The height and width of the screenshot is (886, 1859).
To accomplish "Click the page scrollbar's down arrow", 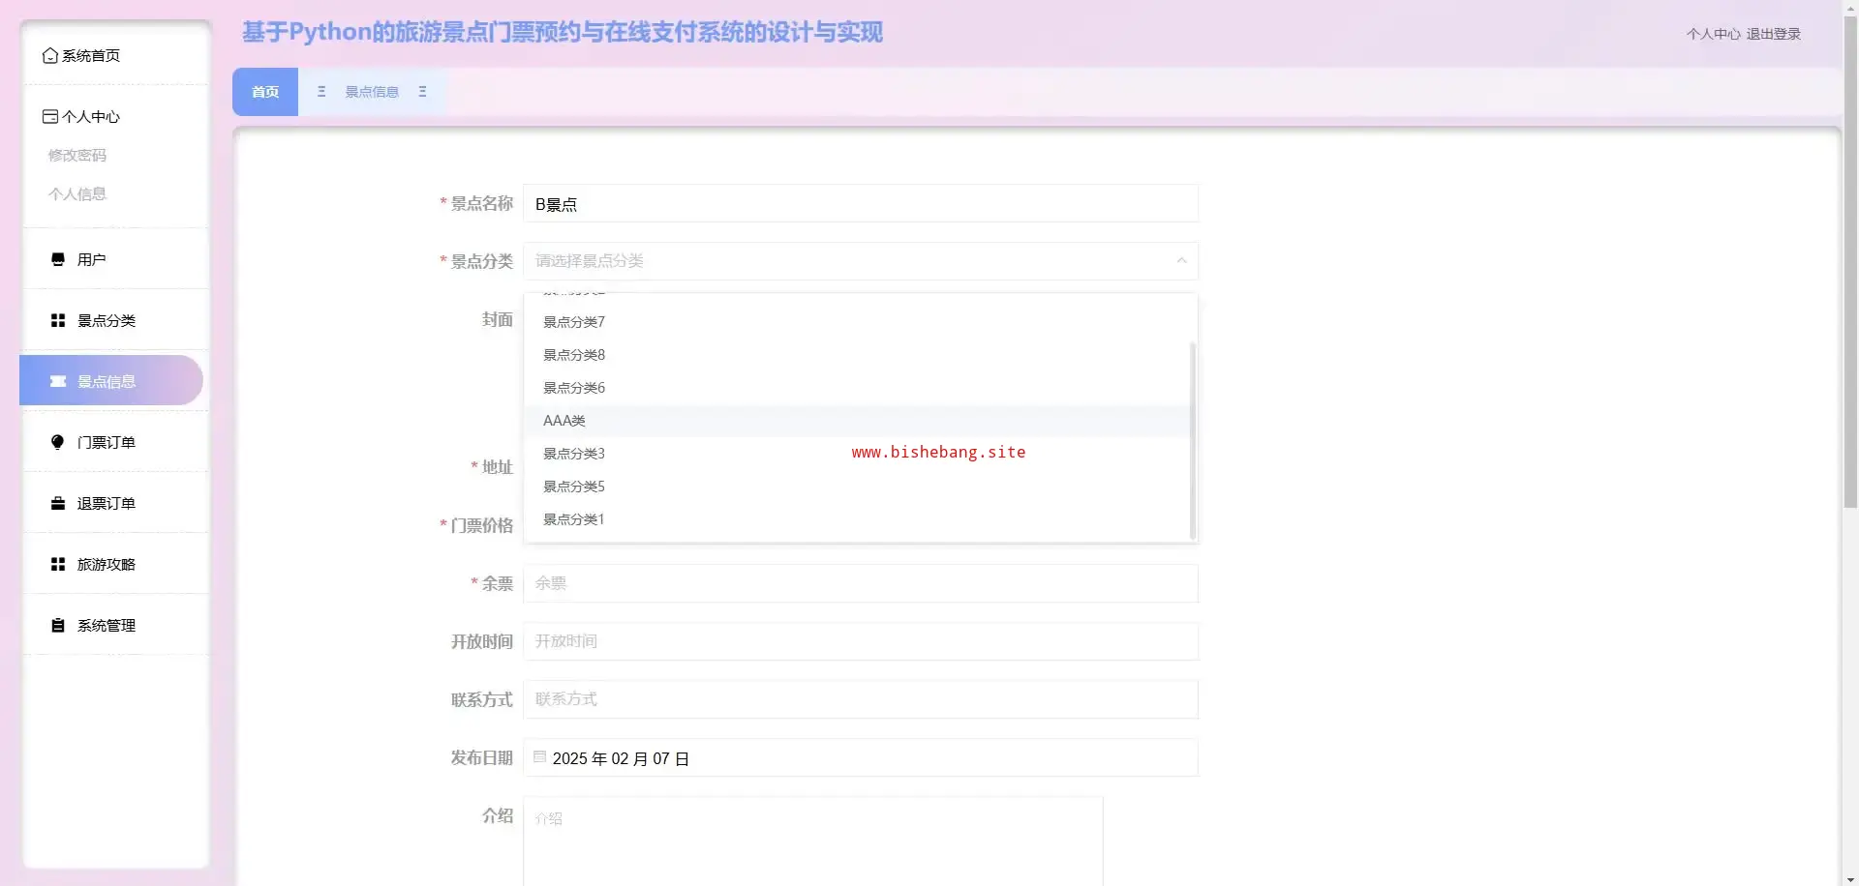I will (x=1850, y=878).
